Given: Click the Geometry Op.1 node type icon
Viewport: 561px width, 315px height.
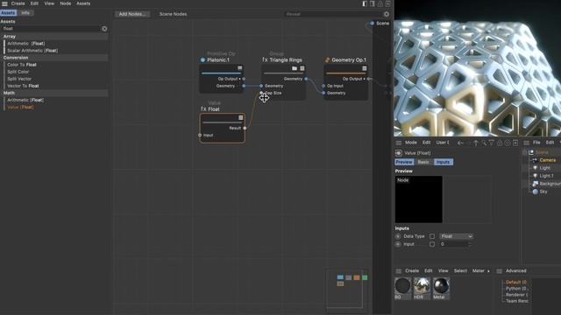Looking at the screenshot, I should click(327, 60).
